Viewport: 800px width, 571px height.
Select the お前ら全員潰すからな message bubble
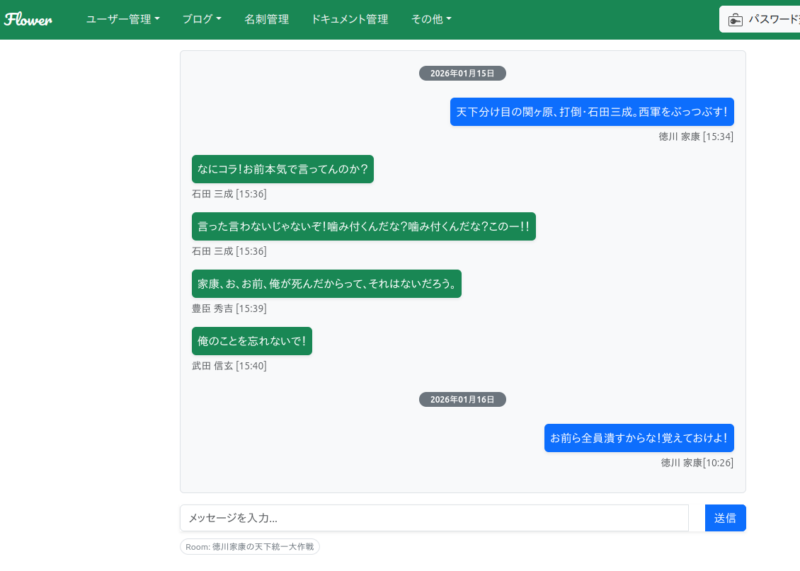tap(639, 438)
